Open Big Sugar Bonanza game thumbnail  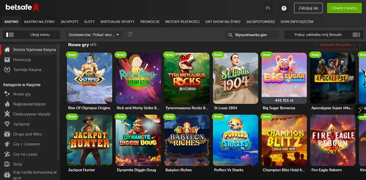[x=284, y=78]
